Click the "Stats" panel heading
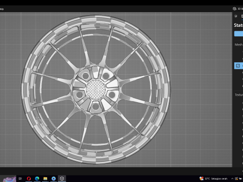This screenshot has width=243, height=182. click(x=238, y=25)
